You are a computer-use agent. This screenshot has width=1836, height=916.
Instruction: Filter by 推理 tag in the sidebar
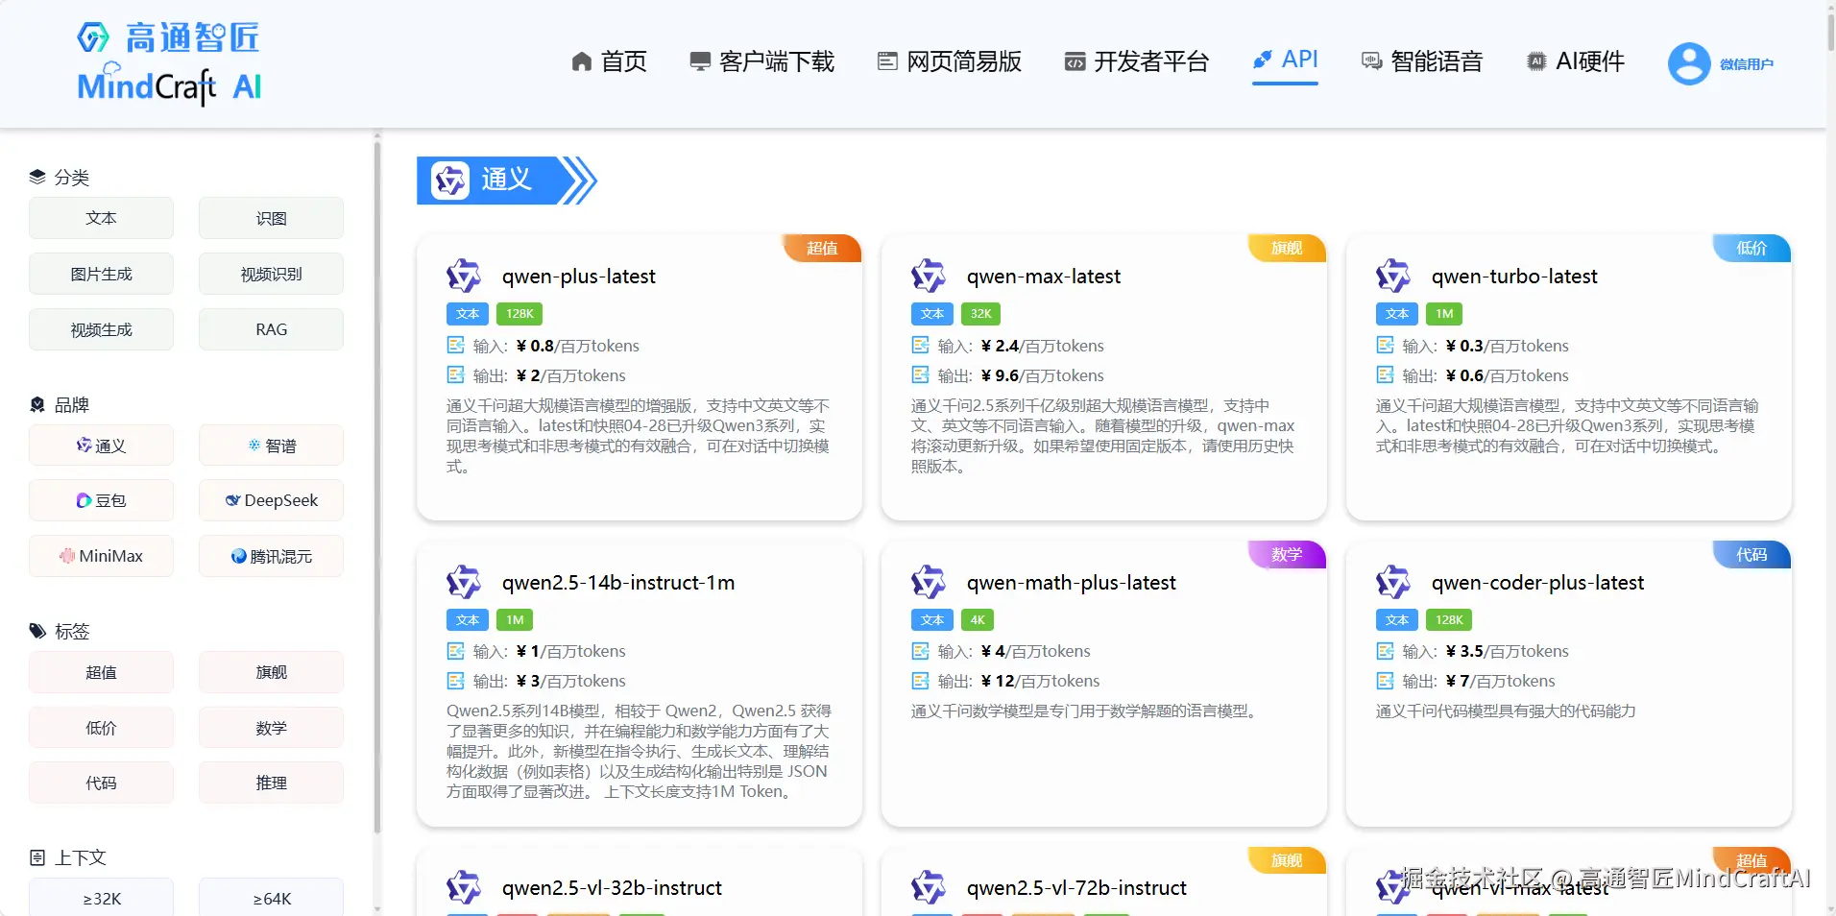271,783
